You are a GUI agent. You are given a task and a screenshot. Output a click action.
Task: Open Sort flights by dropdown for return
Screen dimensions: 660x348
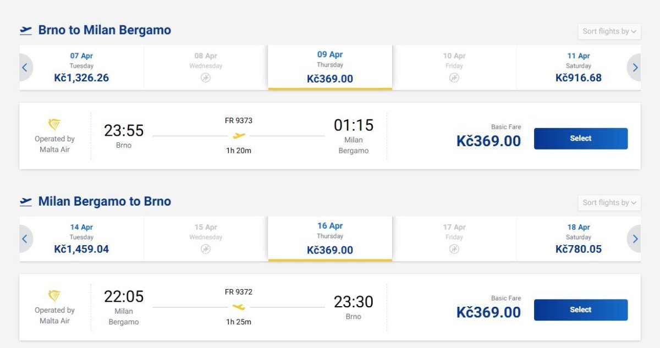609,203
